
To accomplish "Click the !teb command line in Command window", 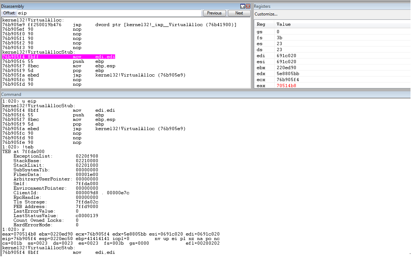I will (18, 147).
